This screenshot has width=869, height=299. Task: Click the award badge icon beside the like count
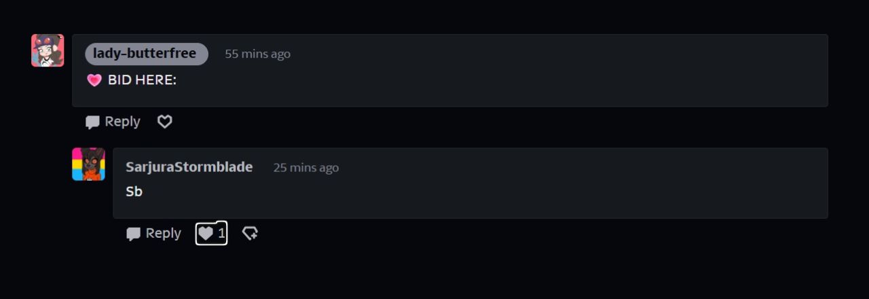pyautogui.click(x=250, y=234)
